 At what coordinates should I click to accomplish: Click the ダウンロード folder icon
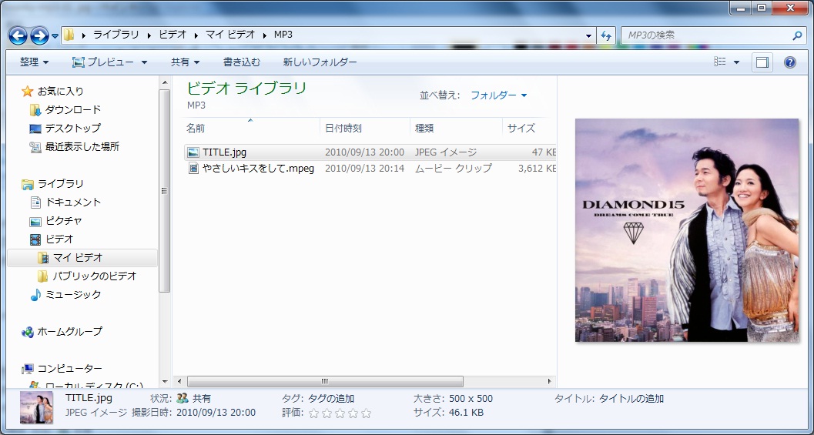click(35, 110)
